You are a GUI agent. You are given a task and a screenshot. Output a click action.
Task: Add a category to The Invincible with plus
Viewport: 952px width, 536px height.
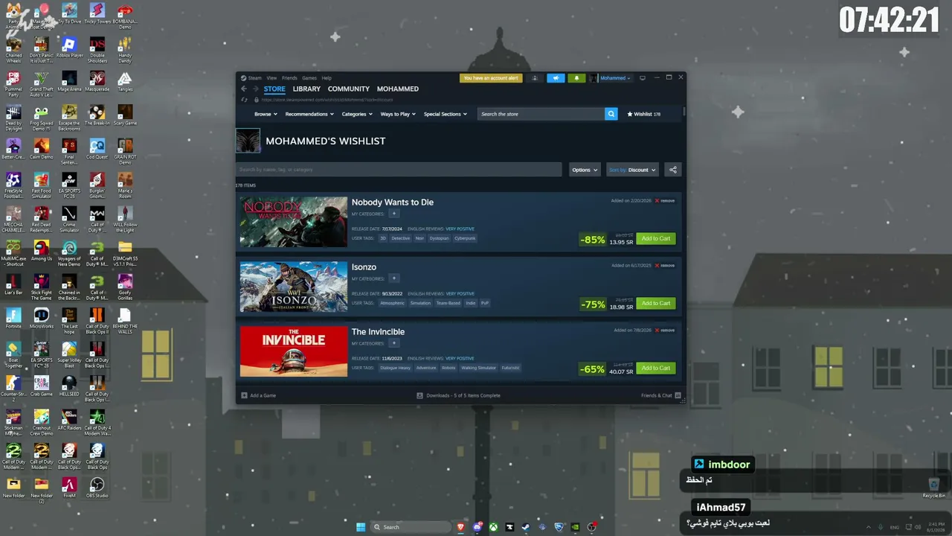click(x=394, y=343)
